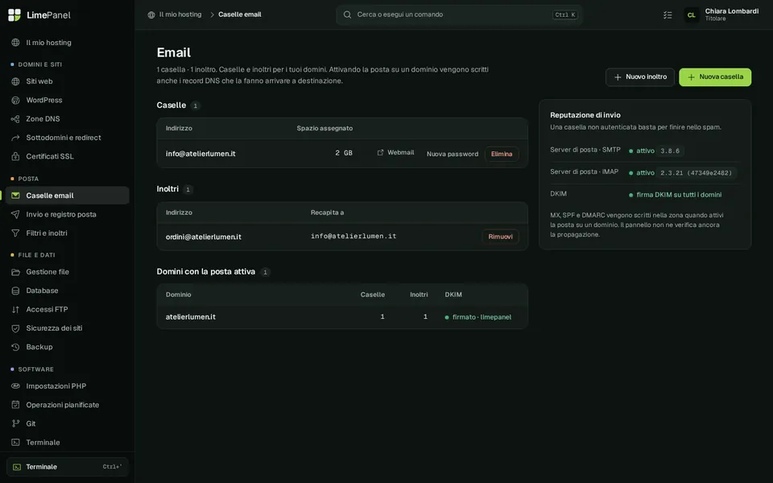Click the calendar icon for Operazioni pianificate

click(15, 405)
